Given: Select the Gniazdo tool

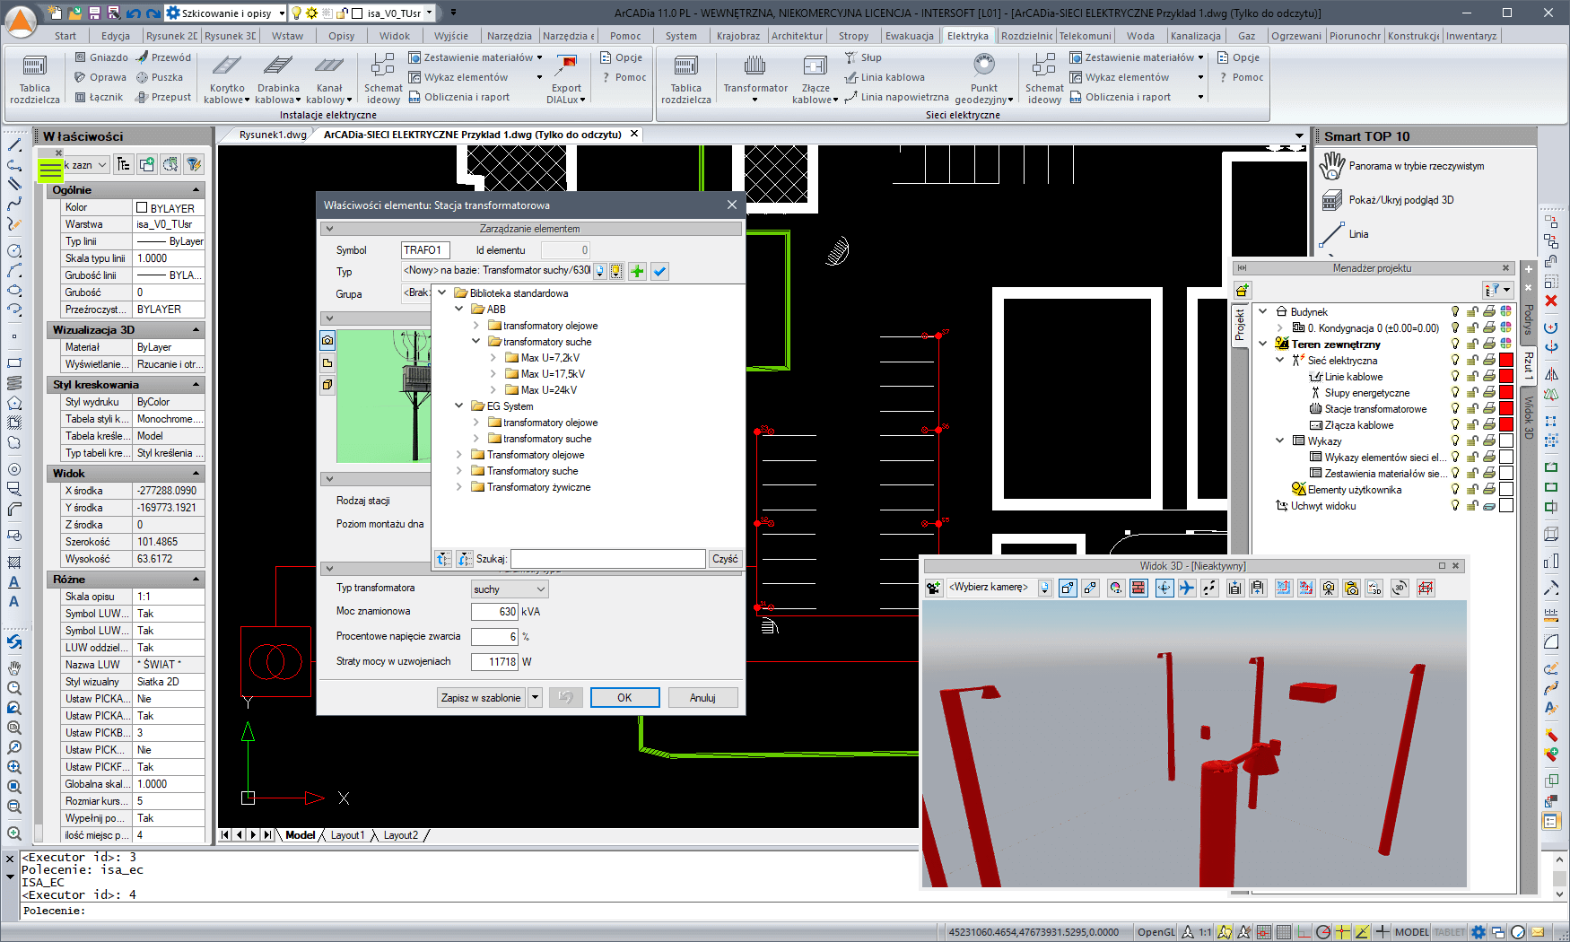Looking at the screenshot, I should pyautogui.click(x=101, y=57).
